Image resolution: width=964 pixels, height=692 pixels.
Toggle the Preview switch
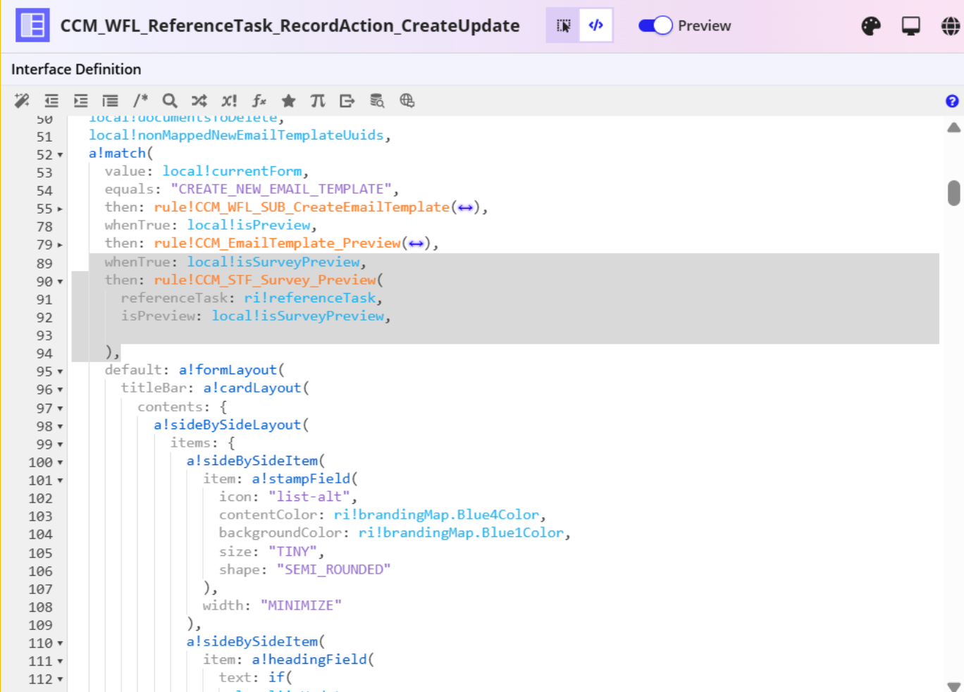[655, 25]
